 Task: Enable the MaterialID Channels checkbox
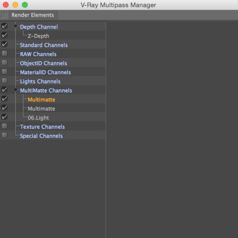click(4, 71)
